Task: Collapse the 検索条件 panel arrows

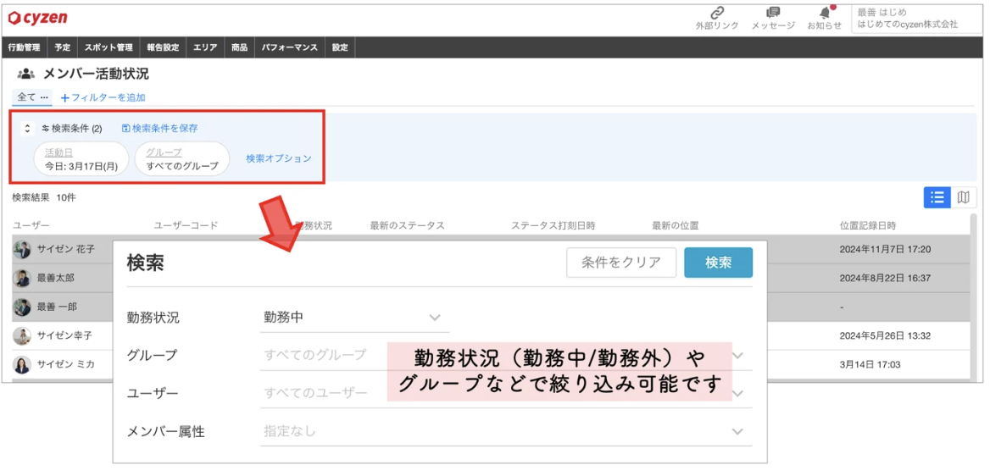Action: point(26,128)
